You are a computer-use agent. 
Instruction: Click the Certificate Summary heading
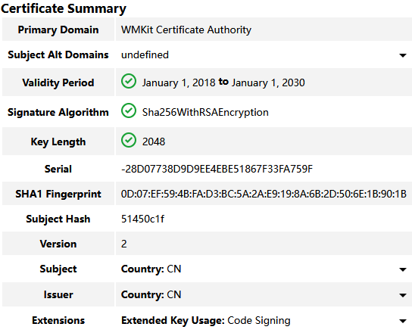point(64,8)
